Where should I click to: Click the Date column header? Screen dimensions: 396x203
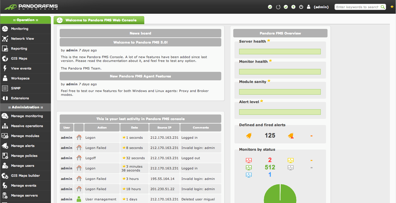[x=134, y=128]
